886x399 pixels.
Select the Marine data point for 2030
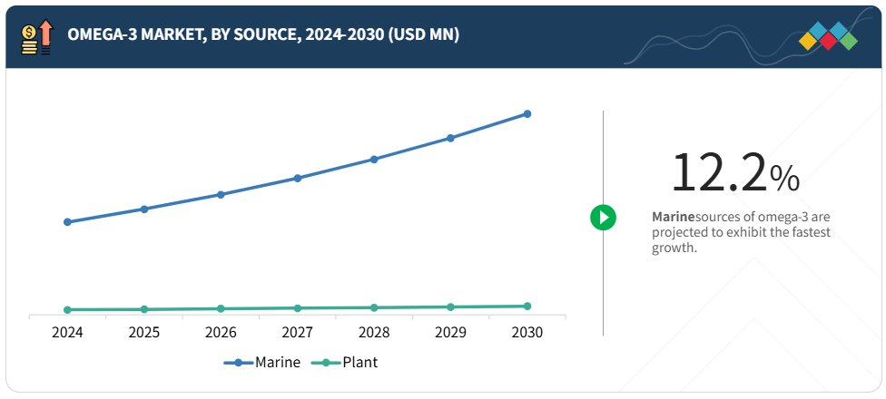click(527, 114)
